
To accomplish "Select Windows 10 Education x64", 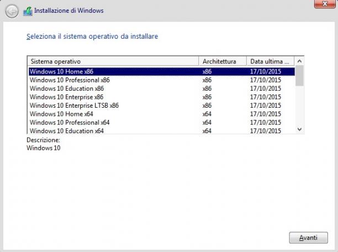I will (162, 130).
